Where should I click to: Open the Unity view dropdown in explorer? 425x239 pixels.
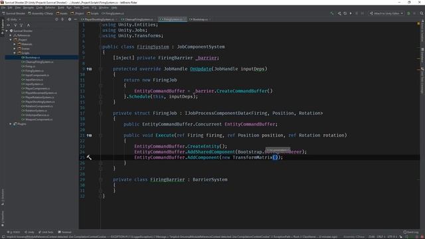(14, 19)
